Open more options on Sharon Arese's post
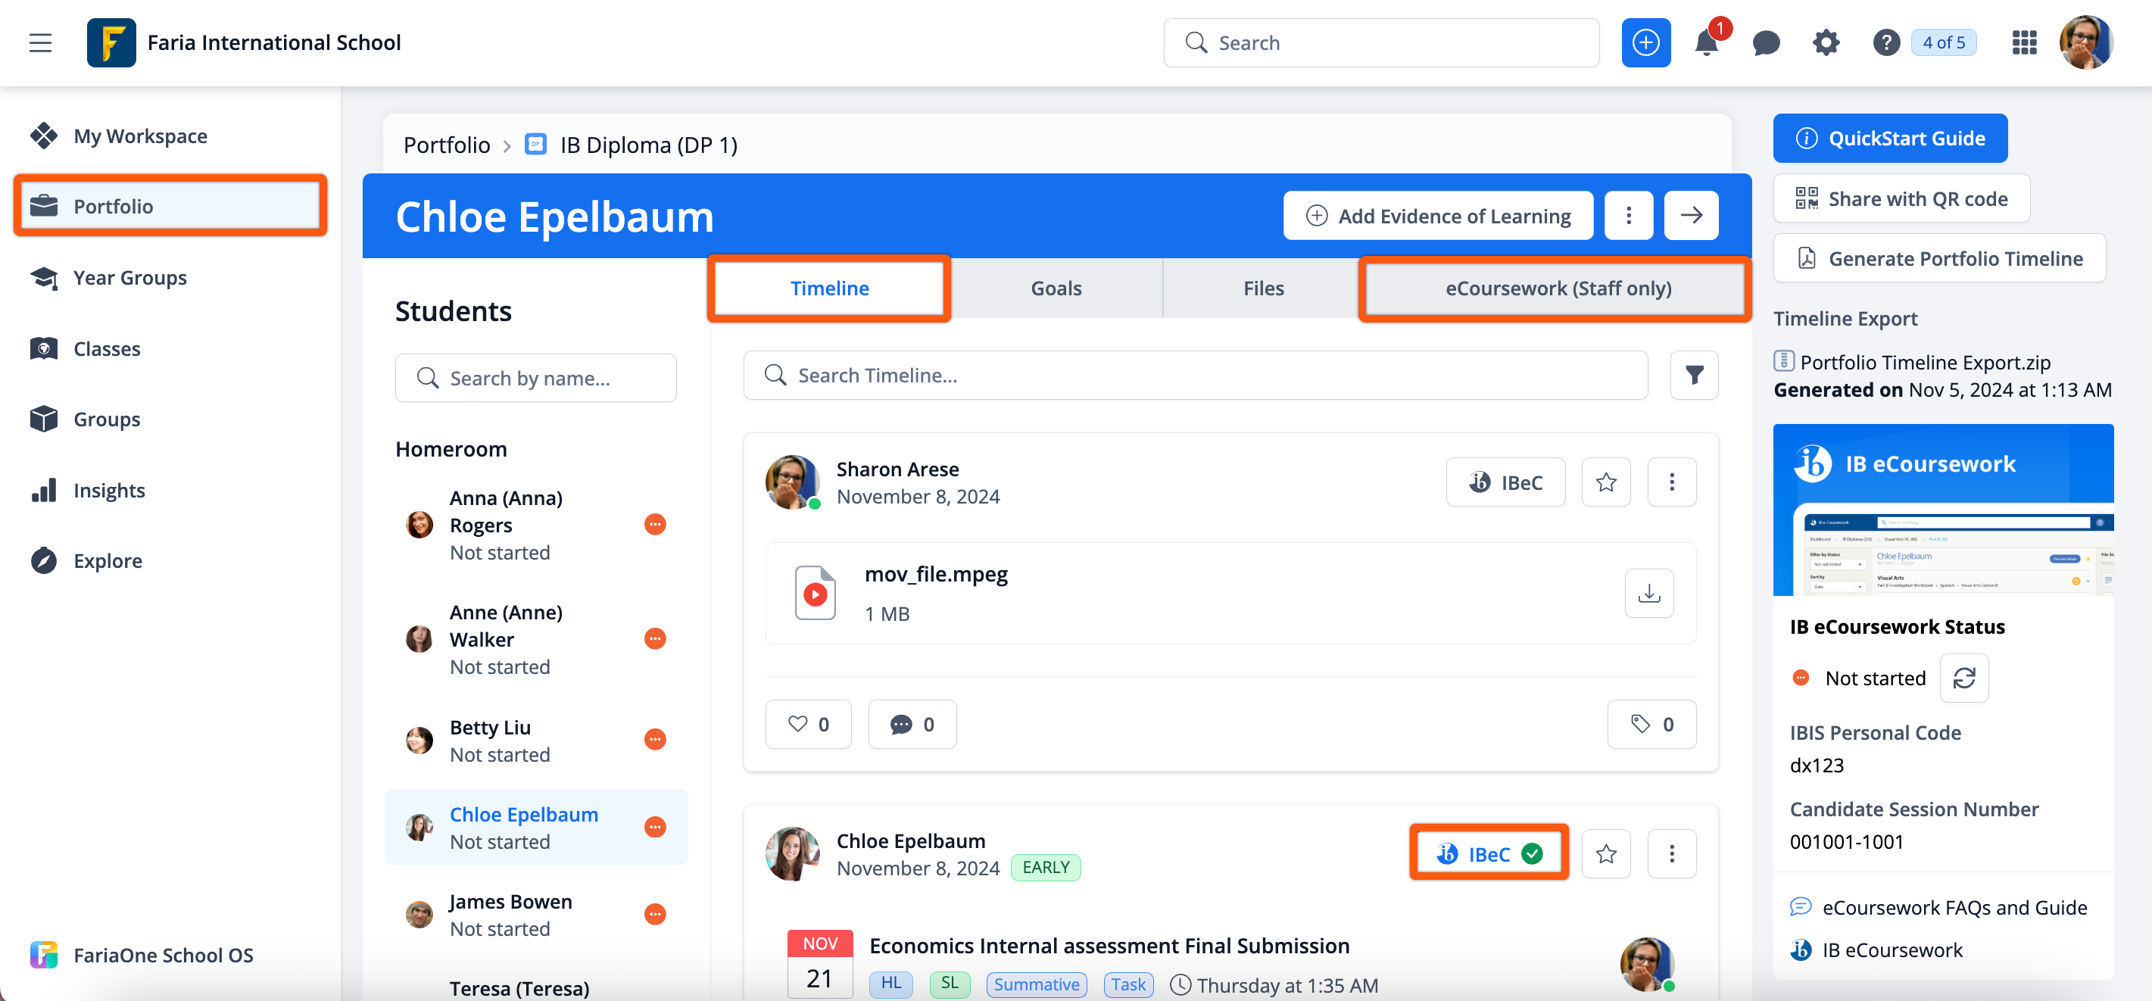 pos(1671,482)
